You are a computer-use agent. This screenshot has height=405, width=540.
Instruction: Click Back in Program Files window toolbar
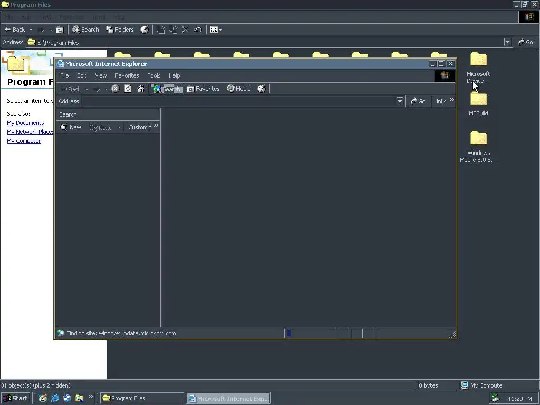pos(15,30)
